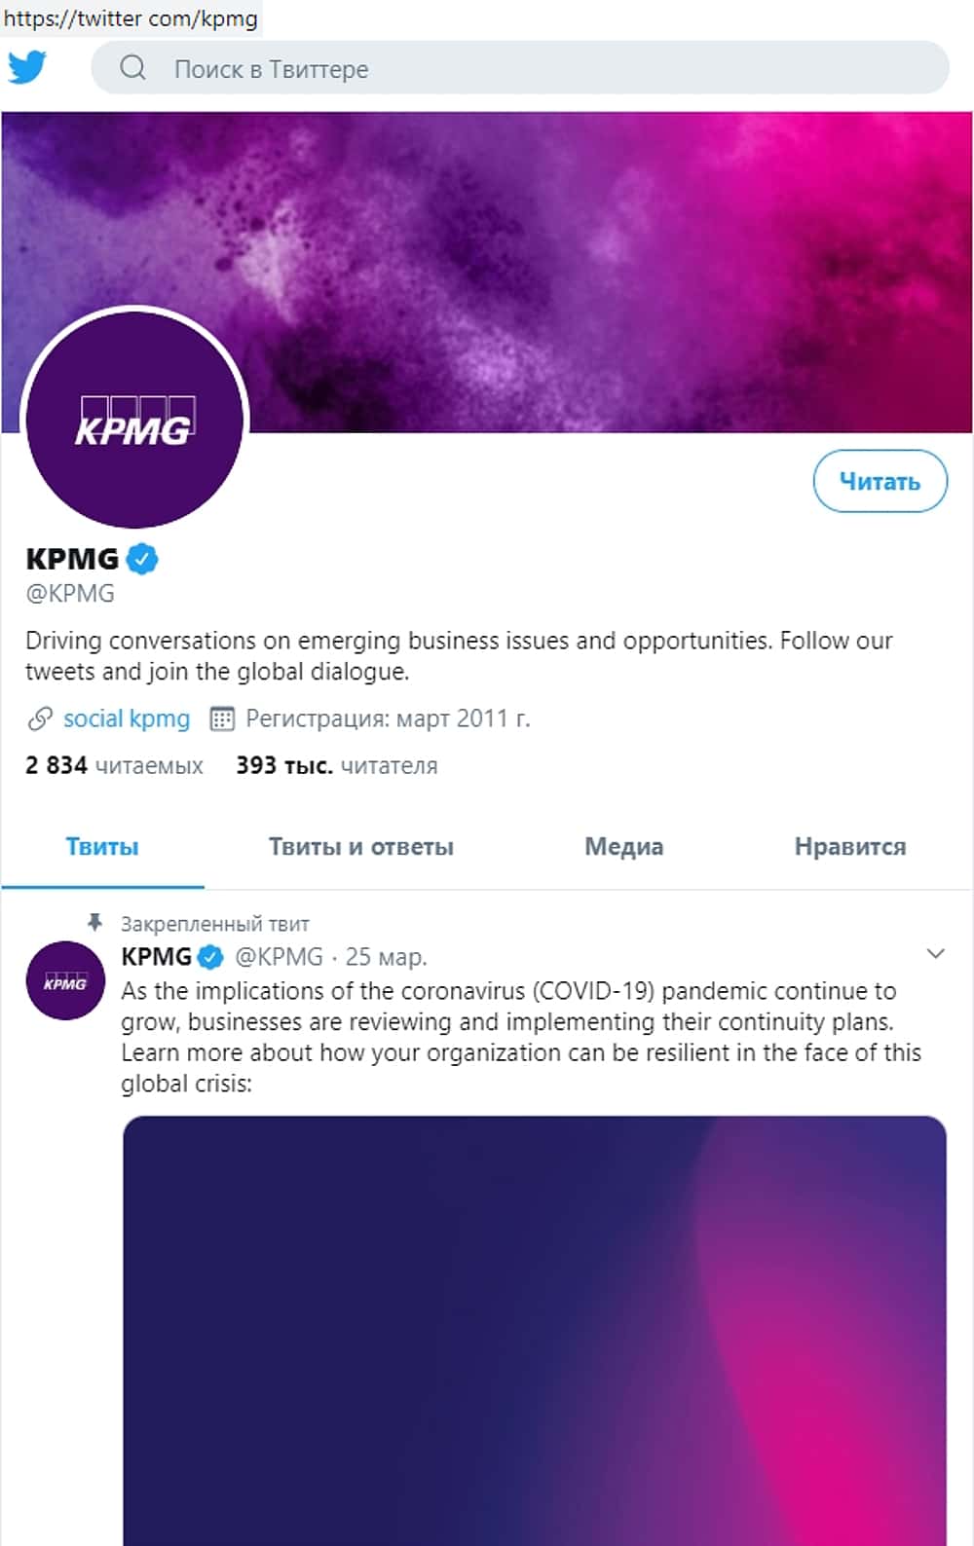View the 393 тыс. читателя list

[337, 765]
